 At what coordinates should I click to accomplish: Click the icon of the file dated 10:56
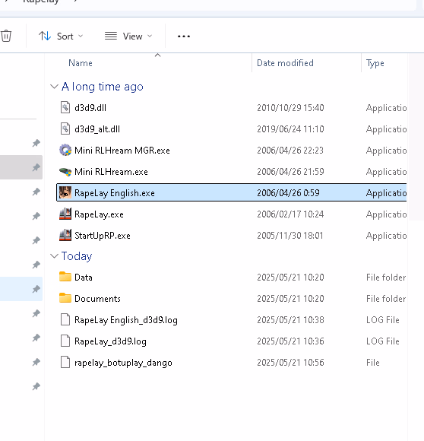tap(65, 362)
